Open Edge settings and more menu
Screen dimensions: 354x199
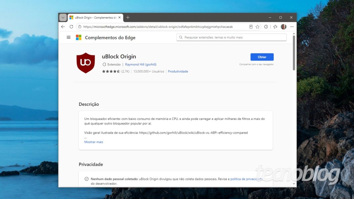click(292, 27)
